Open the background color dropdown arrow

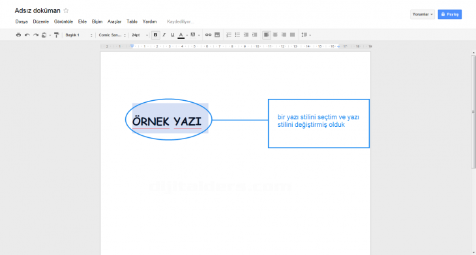click(199, 35)
